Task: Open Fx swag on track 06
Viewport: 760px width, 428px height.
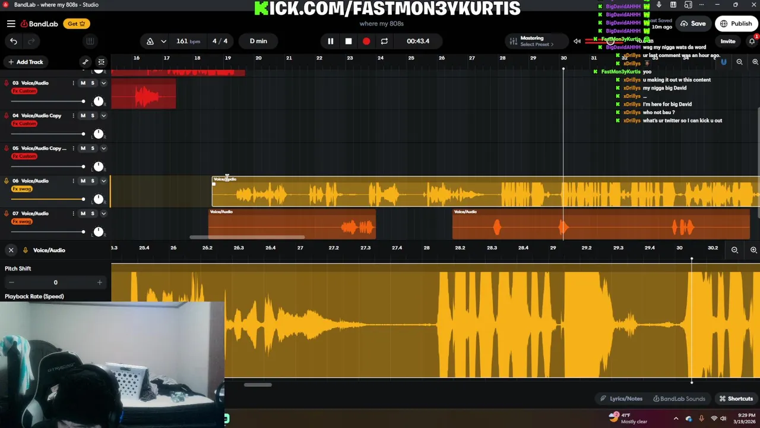Action: click(22, 189)
